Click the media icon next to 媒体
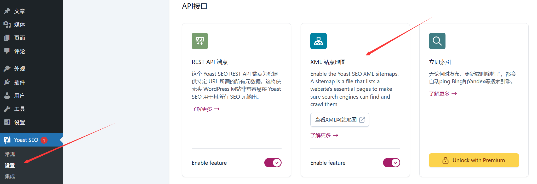 click(7, 24)
